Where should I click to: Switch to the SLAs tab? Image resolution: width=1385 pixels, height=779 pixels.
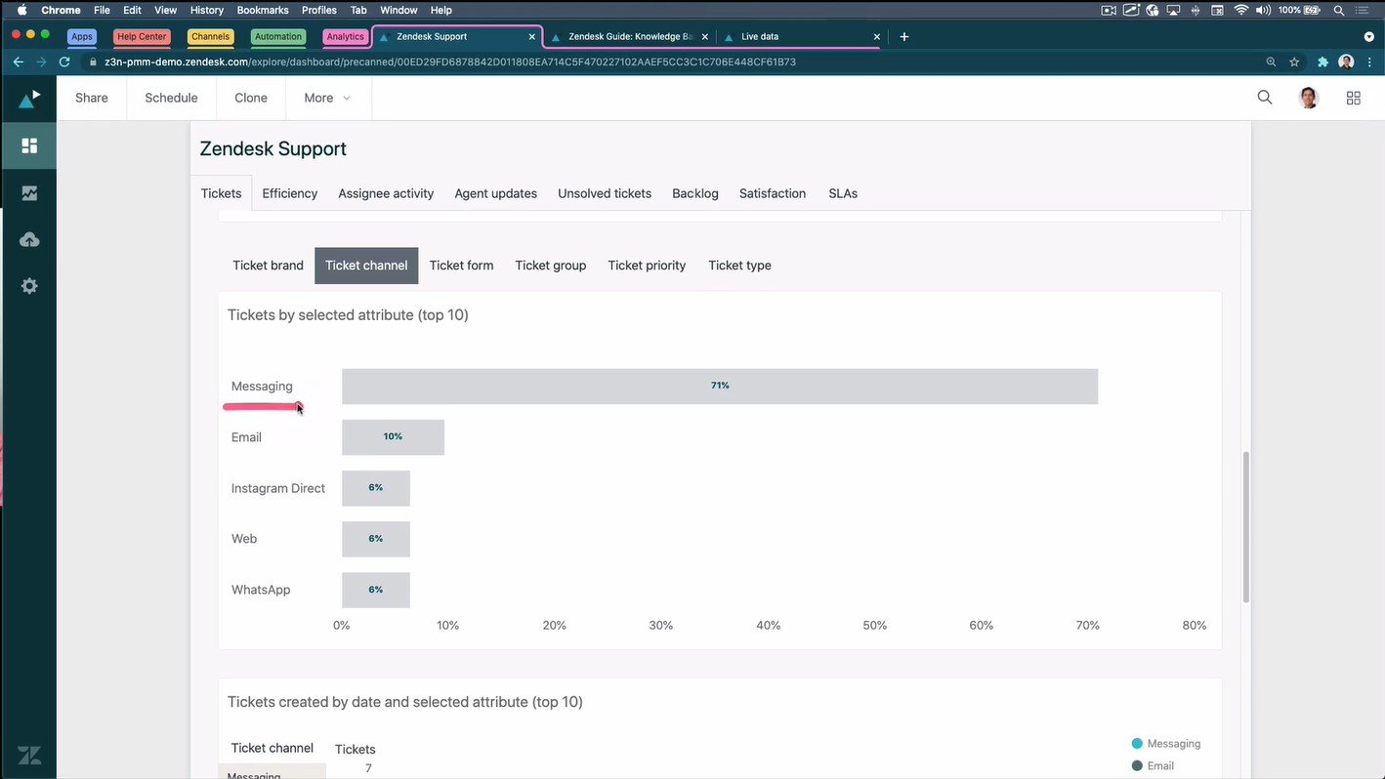click(843, 193)
